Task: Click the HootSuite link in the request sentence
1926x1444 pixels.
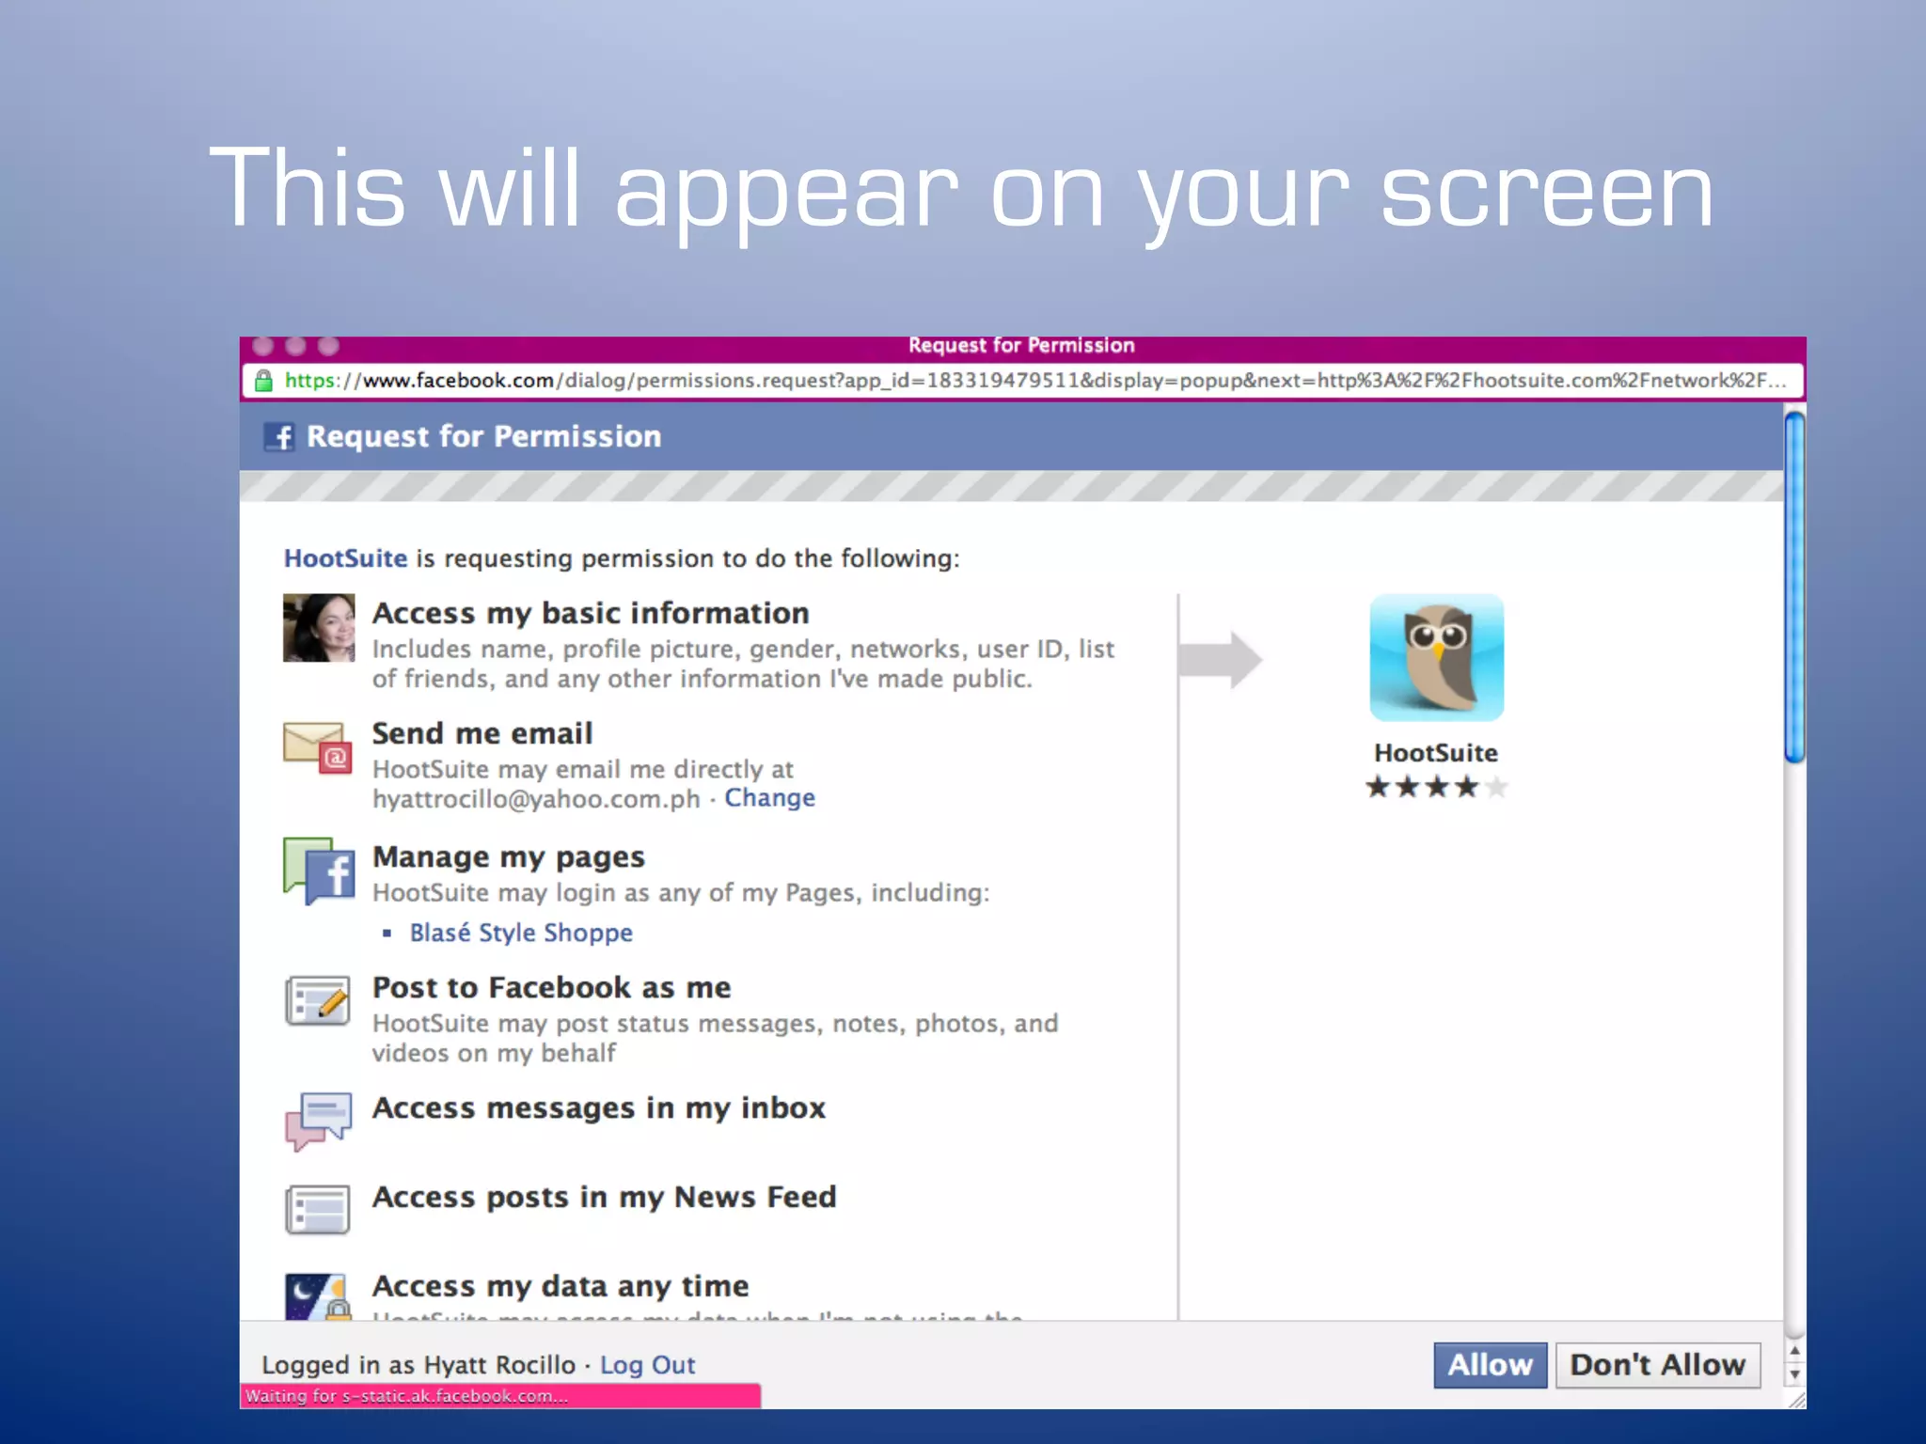Action: click(x=345, y=558)
